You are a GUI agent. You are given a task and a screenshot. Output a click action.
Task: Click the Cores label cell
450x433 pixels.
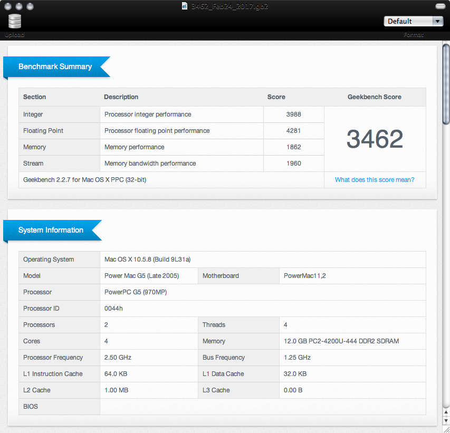coord(60,341)
